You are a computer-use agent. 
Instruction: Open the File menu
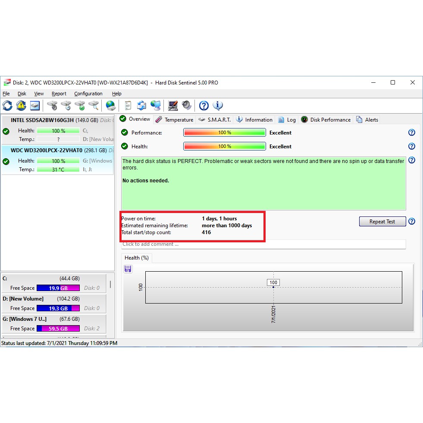coord(6,94)
